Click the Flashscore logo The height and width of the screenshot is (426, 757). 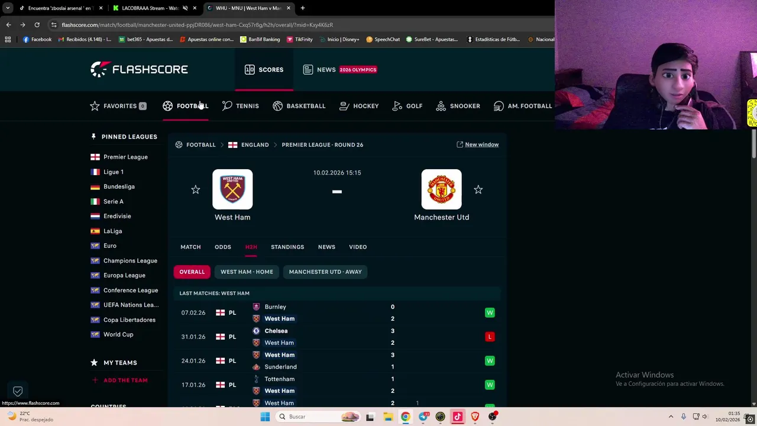pyautogui.click(x=139, y=69)
